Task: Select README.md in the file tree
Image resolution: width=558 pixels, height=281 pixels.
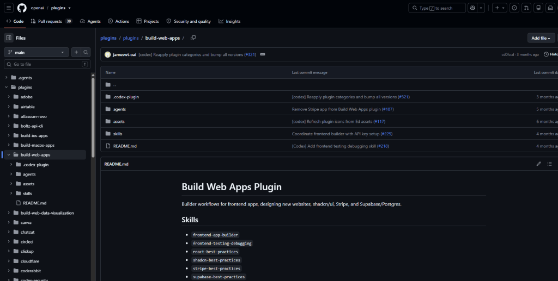Action: (35, 203)
